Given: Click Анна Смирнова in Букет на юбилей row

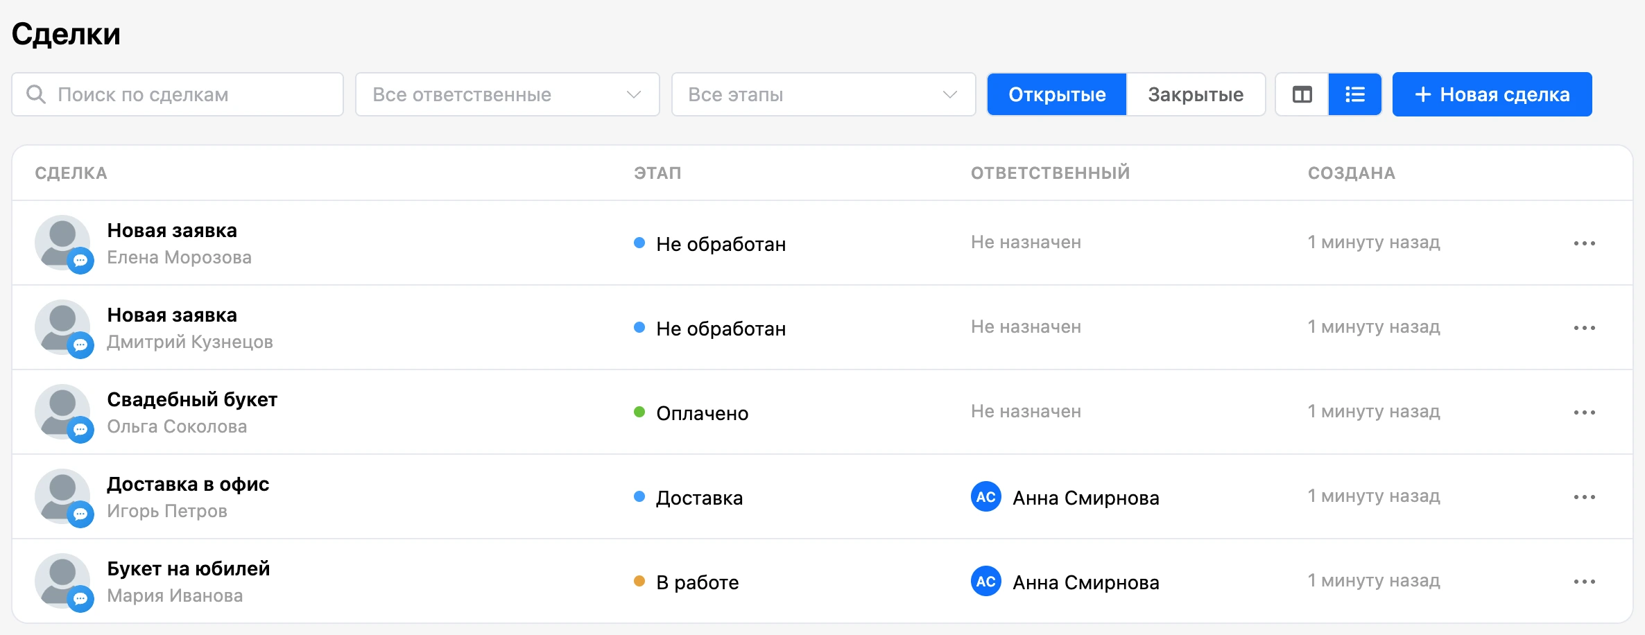Looking at the screenshot, I should pos(1086,582).
